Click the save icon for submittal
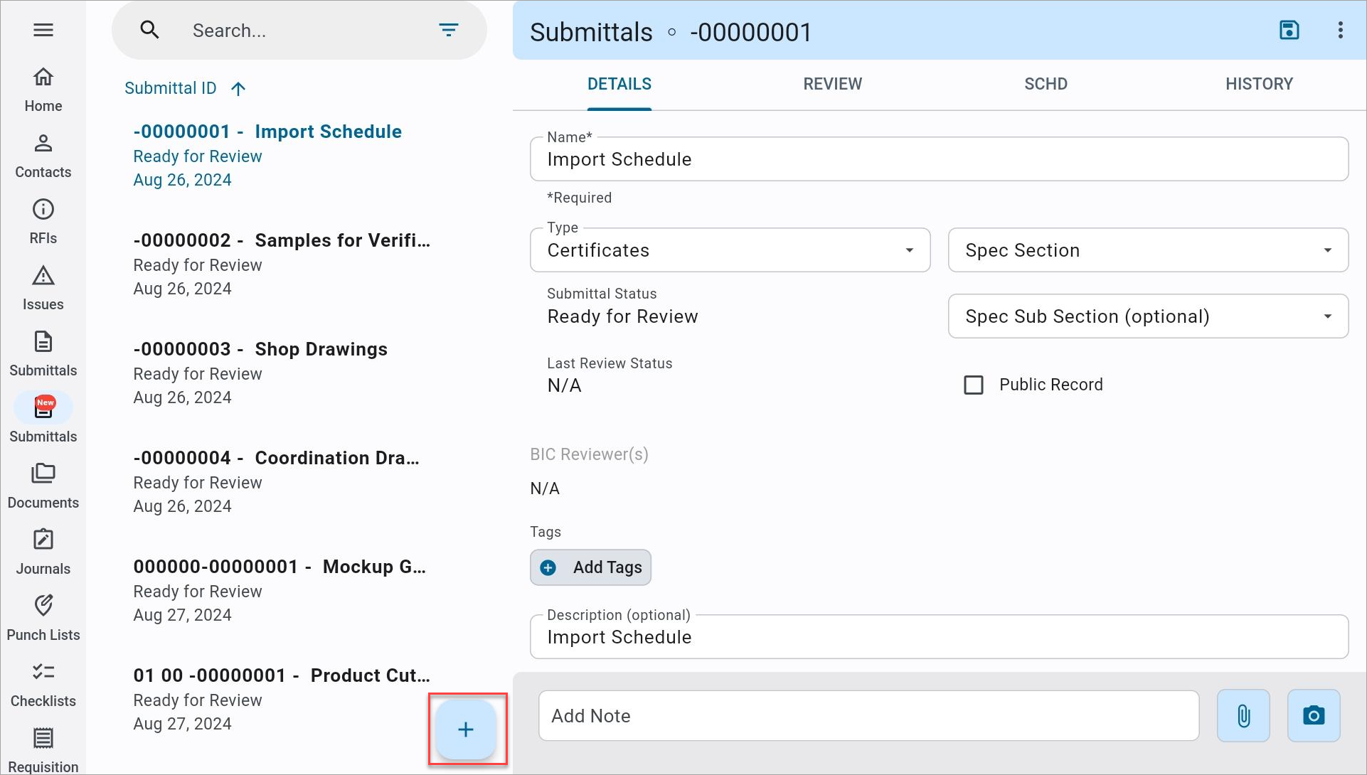1367x775 pixels. (x=1289, y=30)
